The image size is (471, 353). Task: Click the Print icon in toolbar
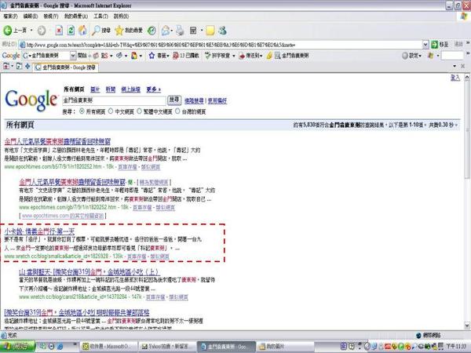coord(180,31)
